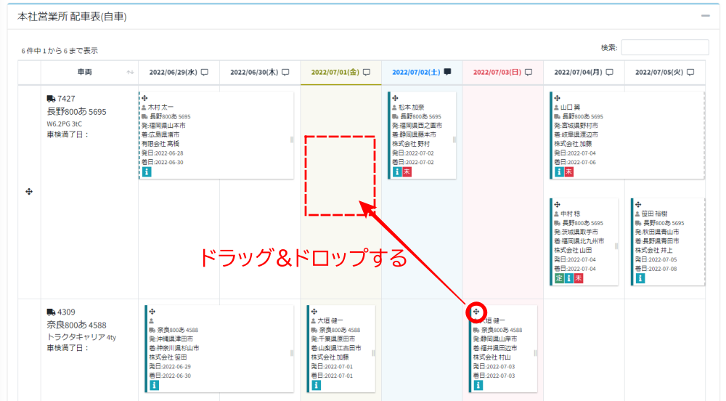Click vehicle 長野800あ 5695 entry

click(76, 111)
